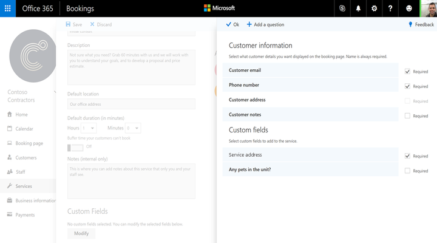The width and height of the screenshot is (437, 243).
Task: Toggle the buffer time switch
Action: tap(75, 148)
